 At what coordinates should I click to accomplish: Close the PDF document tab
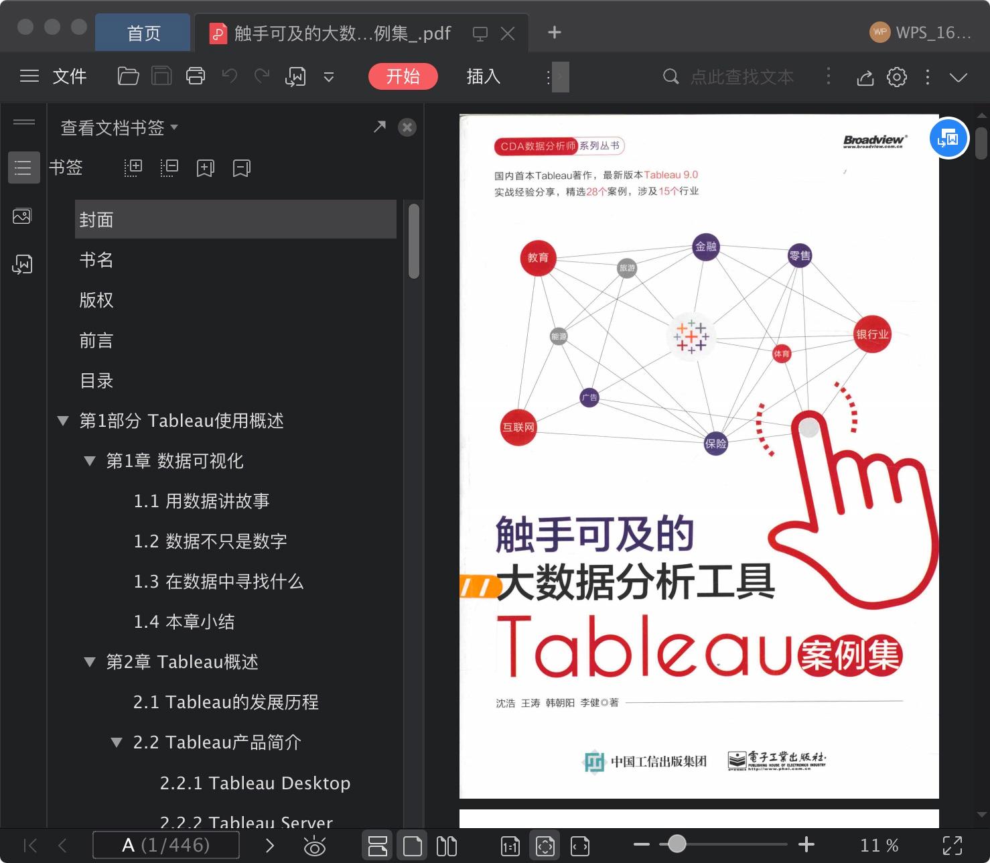pos(508,34)
